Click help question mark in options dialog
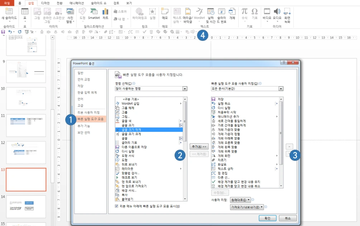The width and height of the screenshot is (360, 226). [284, 62]
